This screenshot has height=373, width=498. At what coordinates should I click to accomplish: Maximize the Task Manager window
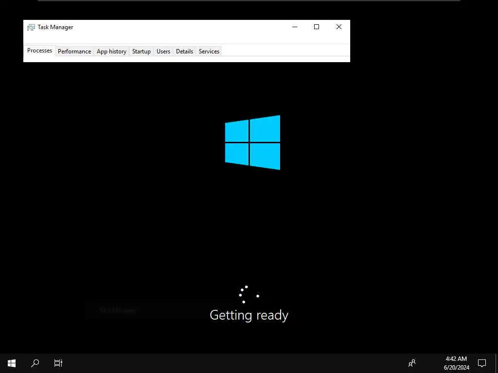(317, 27)
